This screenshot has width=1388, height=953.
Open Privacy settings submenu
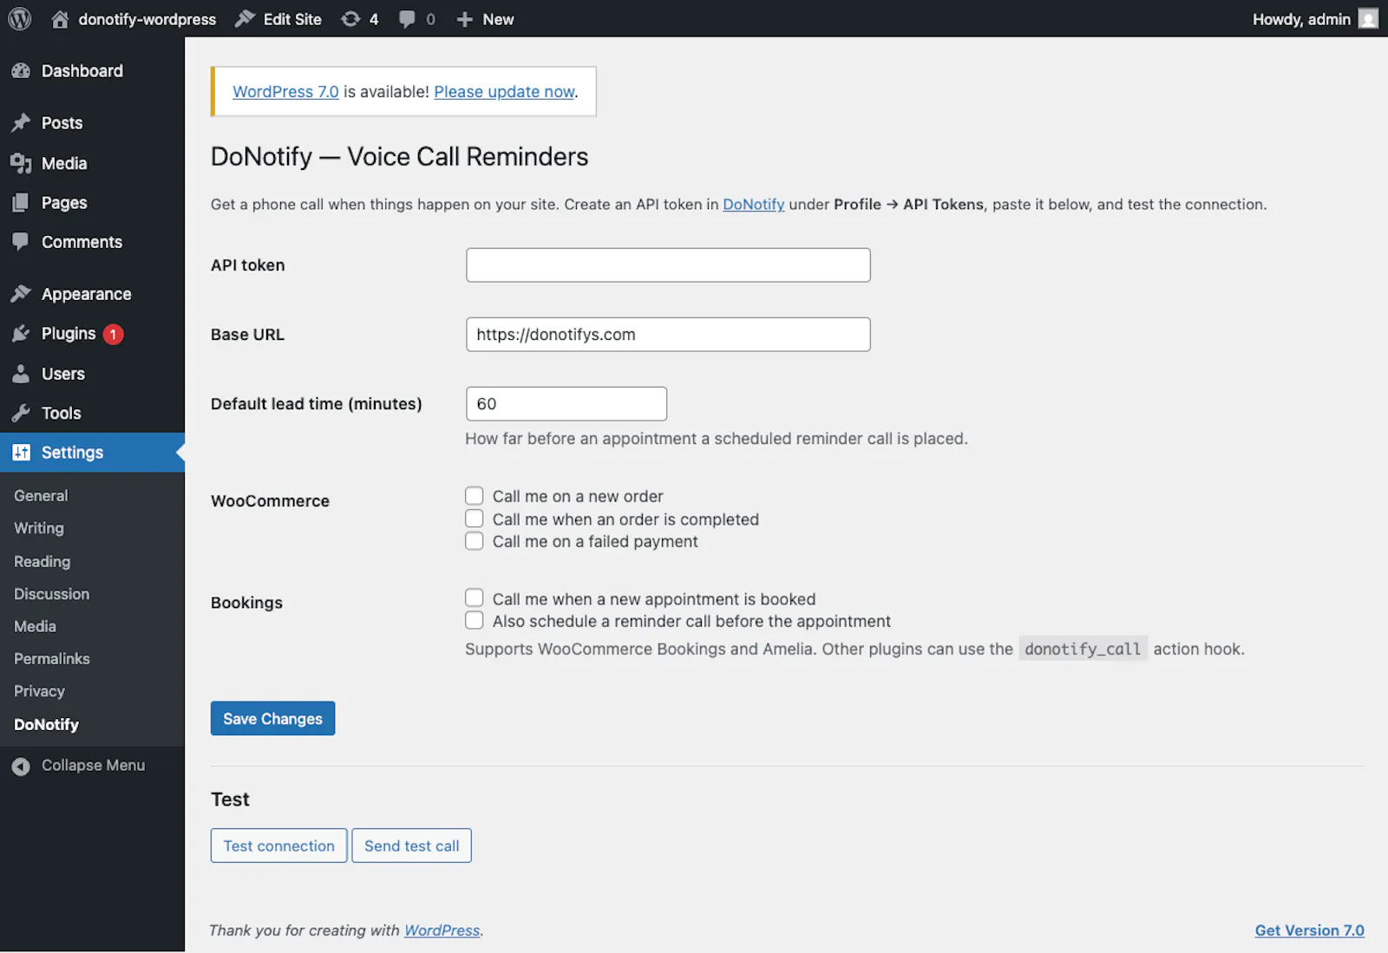(x=39, y=691)
